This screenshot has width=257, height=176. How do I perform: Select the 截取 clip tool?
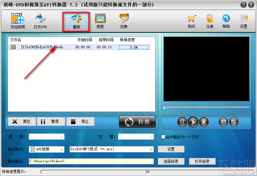pyautogui.click(x=76, y=21)
